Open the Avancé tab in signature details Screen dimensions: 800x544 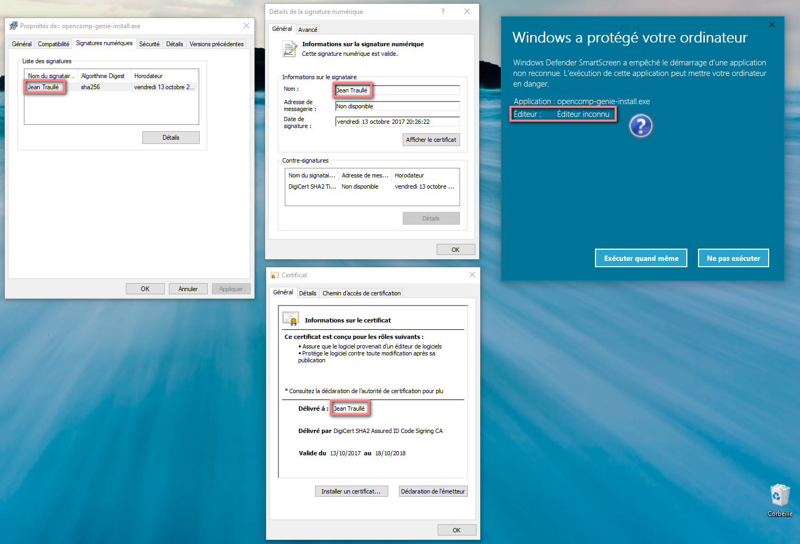[x=308, y=29]
